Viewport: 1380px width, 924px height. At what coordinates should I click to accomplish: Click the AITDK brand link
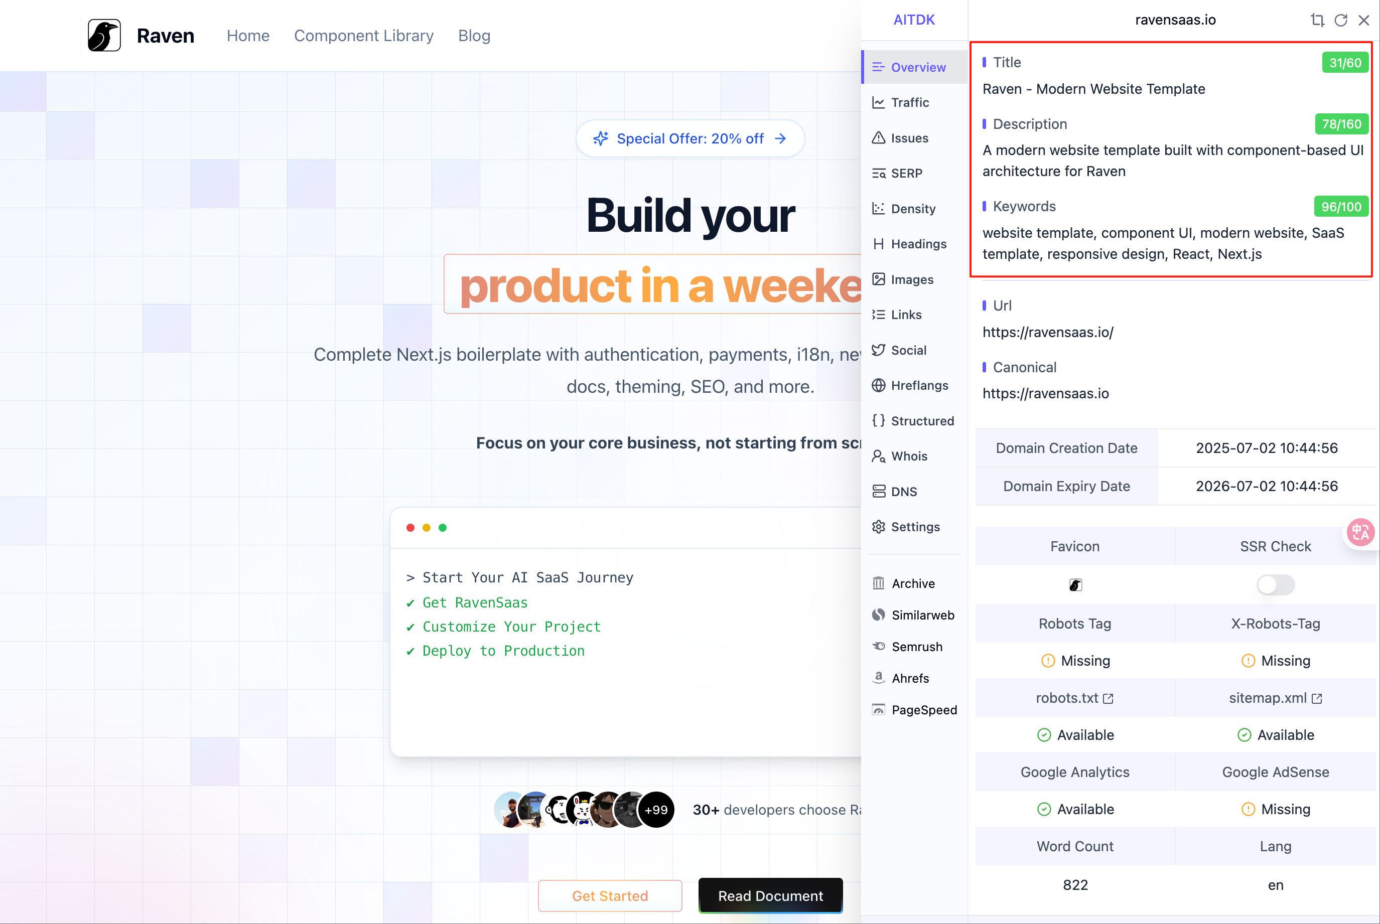(x=914, y=20)
